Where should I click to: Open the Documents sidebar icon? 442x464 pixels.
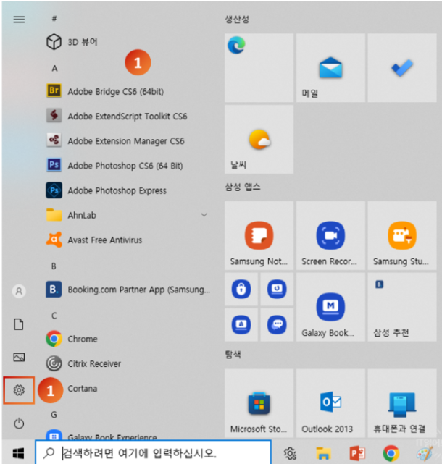(x=19, y=324)
